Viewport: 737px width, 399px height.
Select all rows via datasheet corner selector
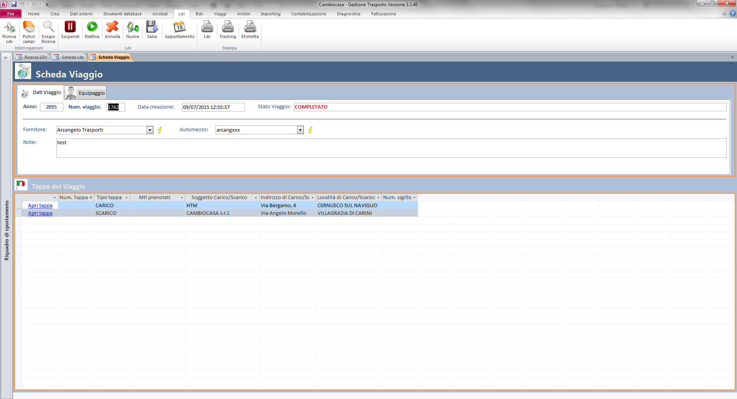18,198
